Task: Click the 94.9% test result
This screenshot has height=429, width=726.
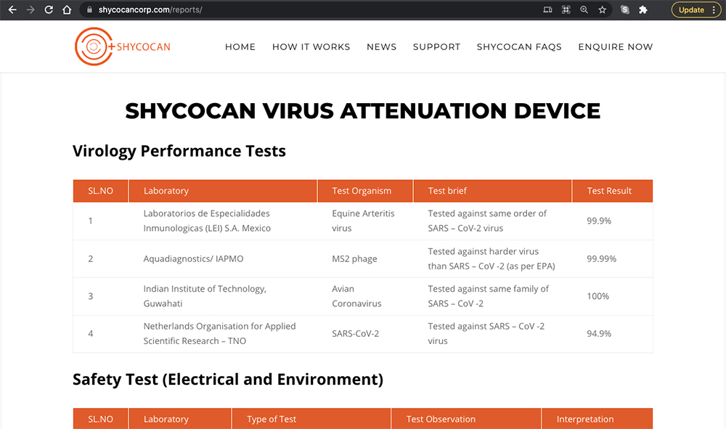Action: click(599, 334)
